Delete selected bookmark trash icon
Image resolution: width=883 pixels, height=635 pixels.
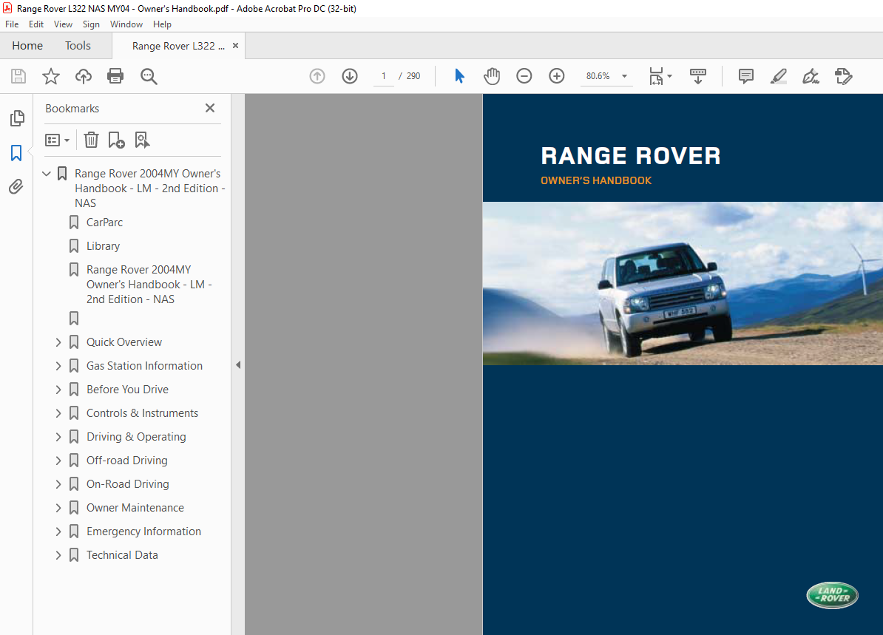pos(91,140)
